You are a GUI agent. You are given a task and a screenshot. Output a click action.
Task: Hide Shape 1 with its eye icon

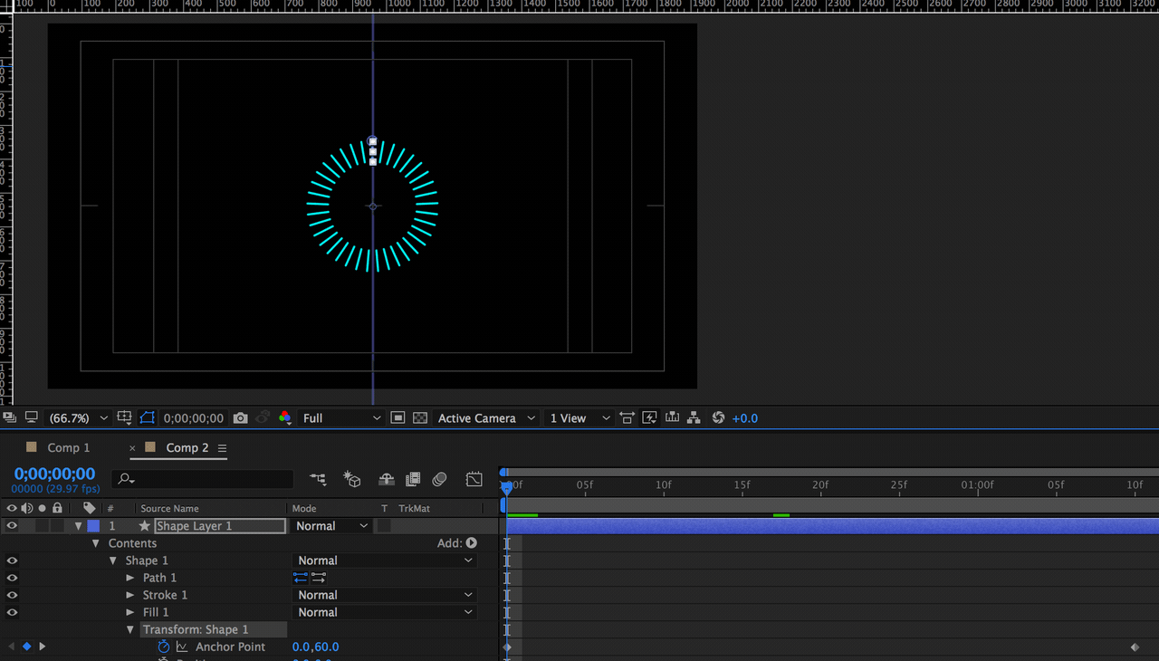(12, 560)
